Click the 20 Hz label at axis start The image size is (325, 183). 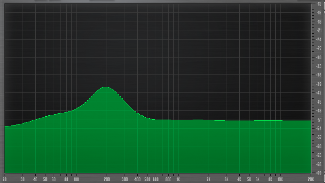5,179
